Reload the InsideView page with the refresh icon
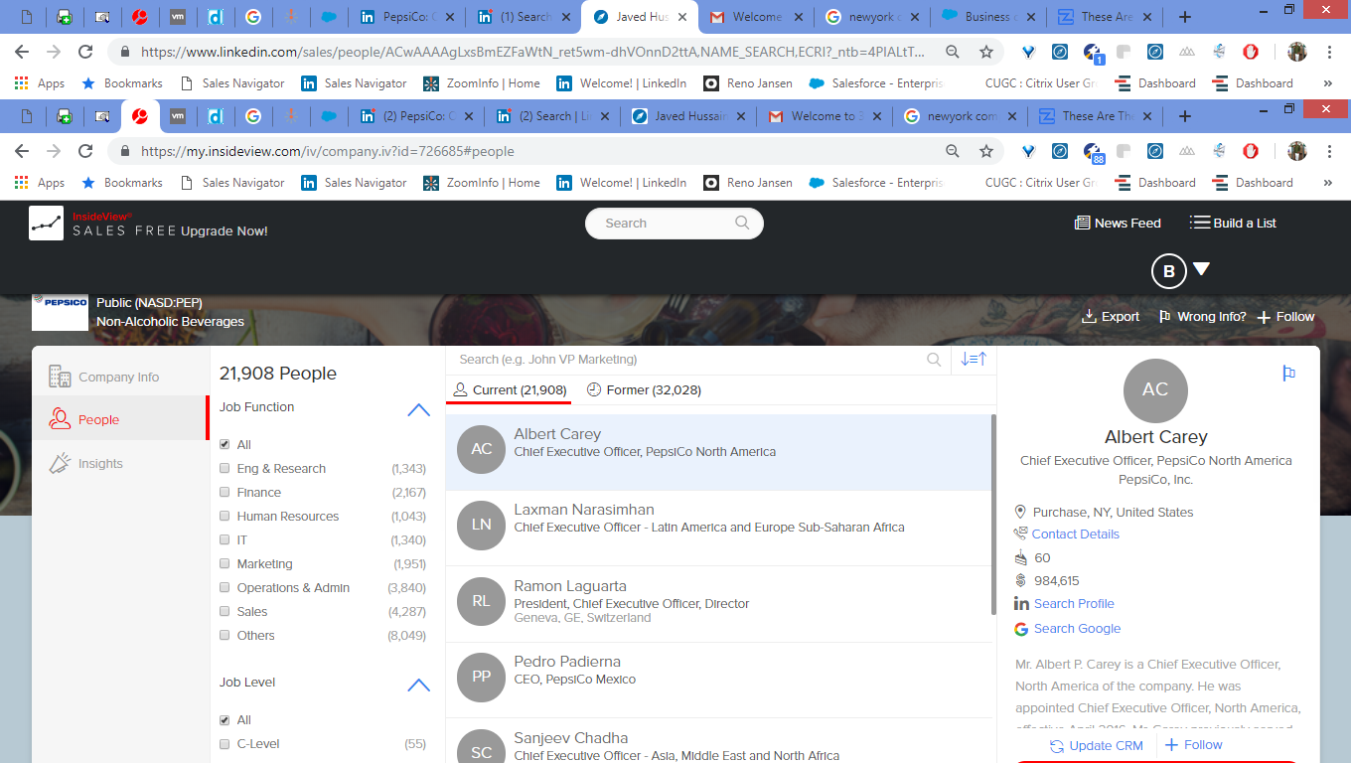This screenshot has height=763, width=1351. pyautogui.click(x=85, y=151)
